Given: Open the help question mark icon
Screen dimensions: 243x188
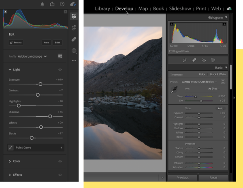Looking at the screenshot, I should click(62, 4).
